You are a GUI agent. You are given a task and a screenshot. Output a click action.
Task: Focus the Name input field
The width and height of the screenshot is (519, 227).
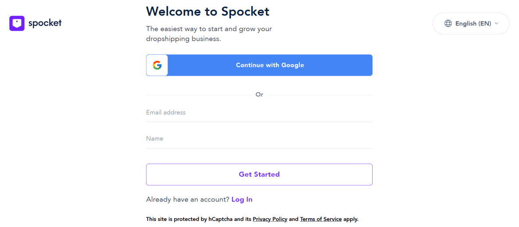pos(259,139)
